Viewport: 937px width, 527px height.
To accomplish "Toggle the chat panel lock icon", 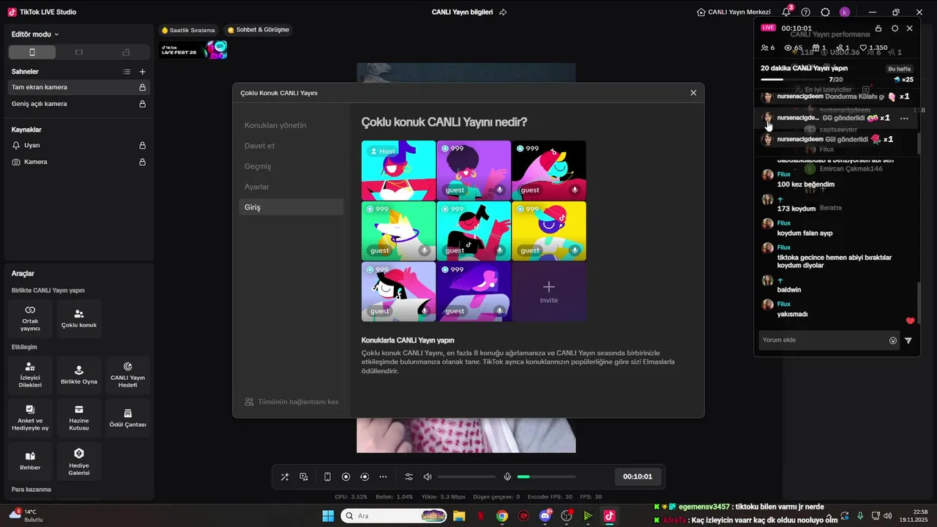I will pos(878,28).
